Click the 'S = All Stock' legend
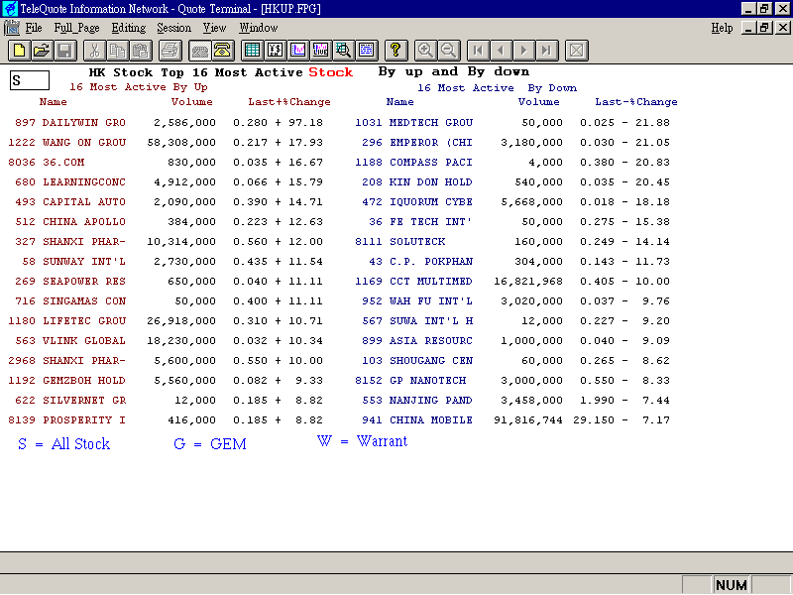This screenshot has height=595, width=793. (63, 443)
